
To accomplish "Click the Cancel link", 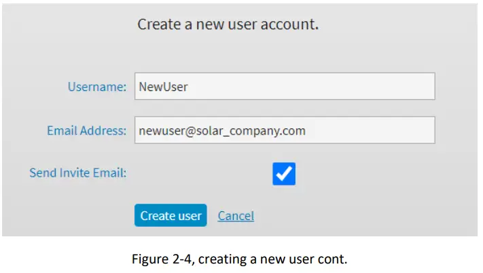I will (236, 215).
